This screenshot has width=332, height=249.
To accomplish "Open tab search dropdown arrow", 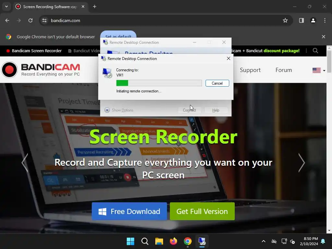I will [6, 6].
